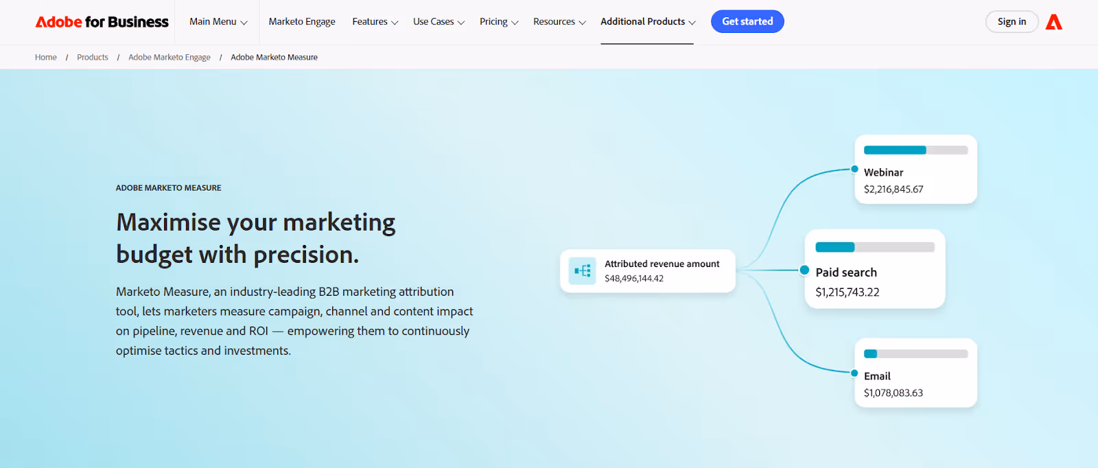
Task: Click the Paid search progress bar
Action: pos(875,247)
